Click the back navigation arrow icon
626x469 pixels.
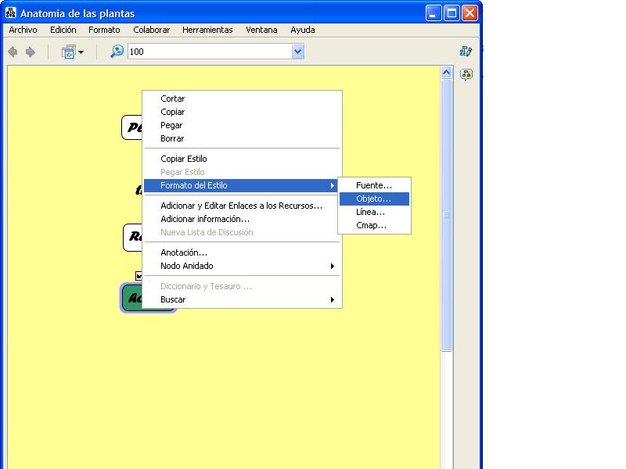click(13, 52)
